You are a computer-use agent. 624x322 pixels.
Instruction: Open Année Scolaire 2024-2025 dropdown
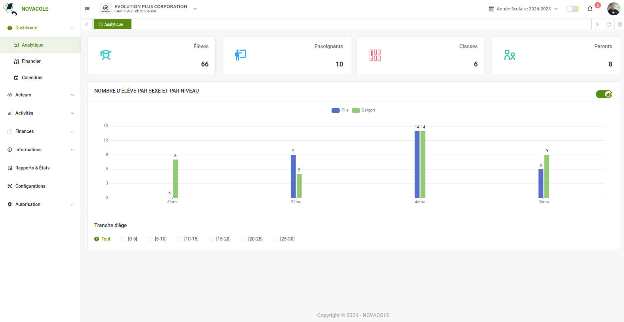[523, 9]
